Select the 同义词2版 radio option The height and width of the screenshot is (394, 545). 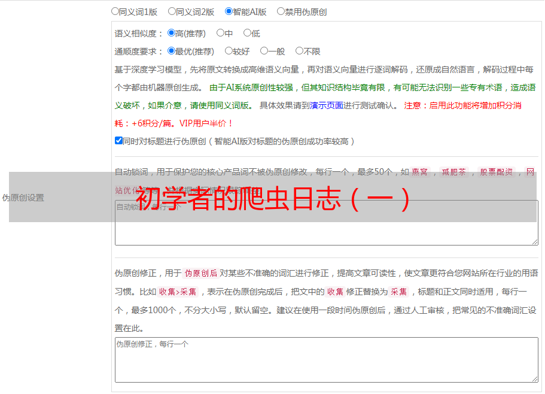coord(172,11)
